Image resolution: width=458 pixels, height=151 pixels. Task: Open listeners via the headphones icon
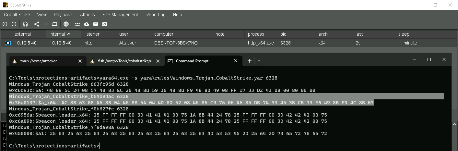click(25, 24)
